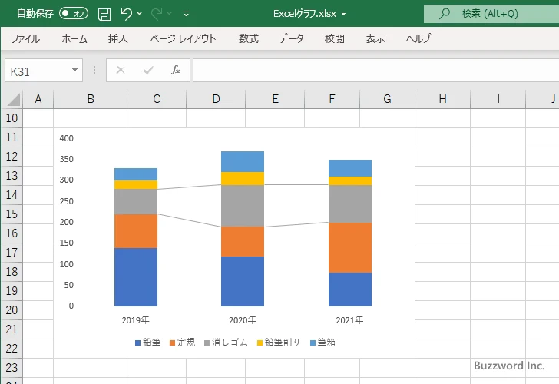Switch to the ホーム tab
Image resolution: width=559 pixels, height=384 pixels.
[x=74, y=38]
